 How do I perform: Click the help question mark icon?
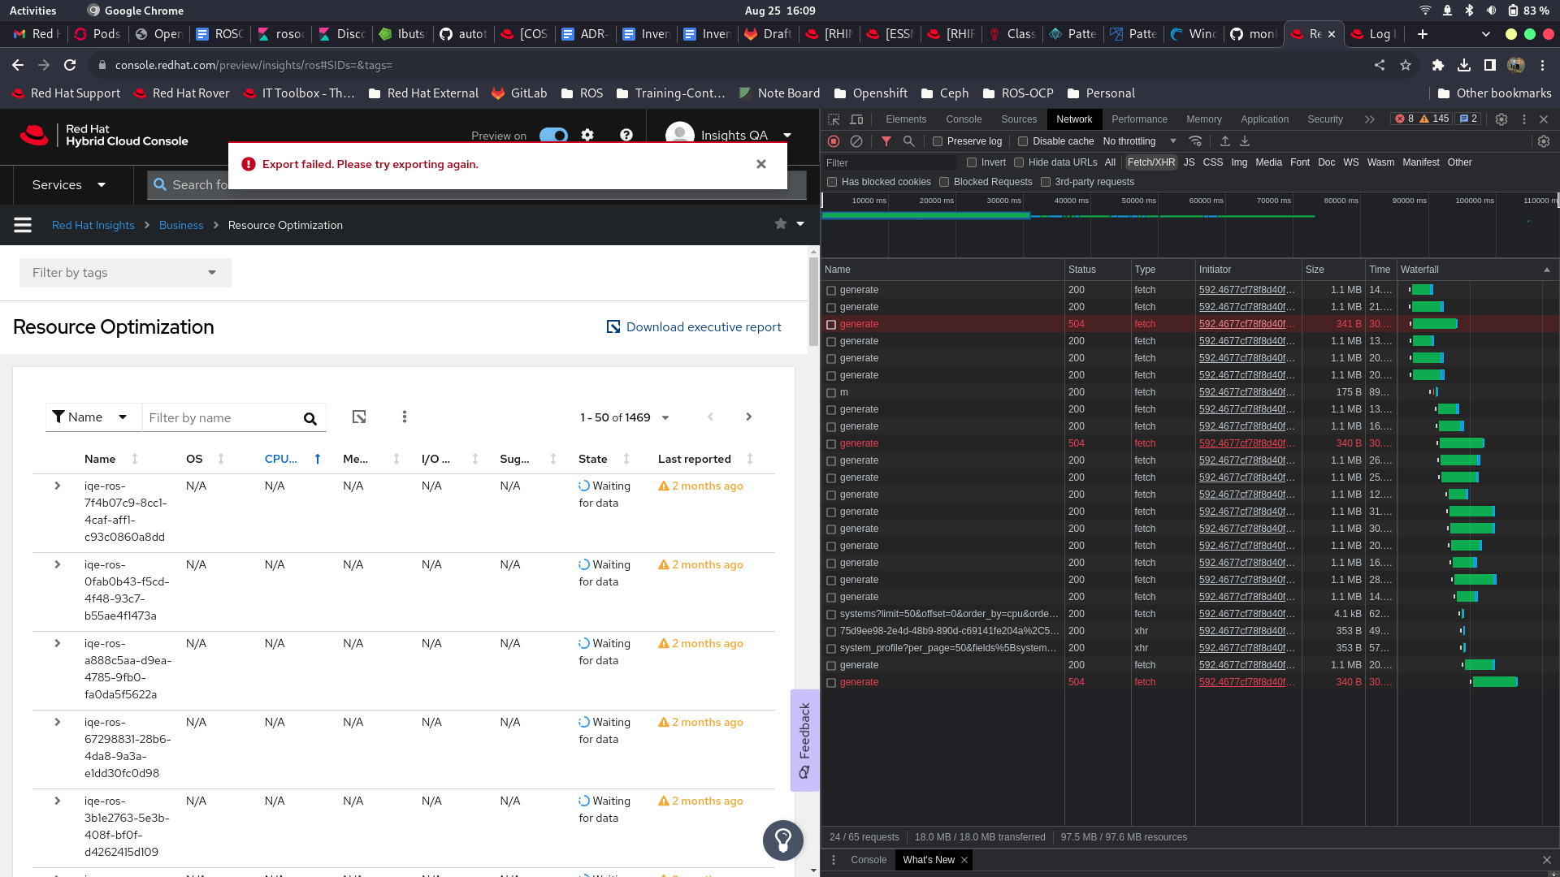tap(626, 135)
